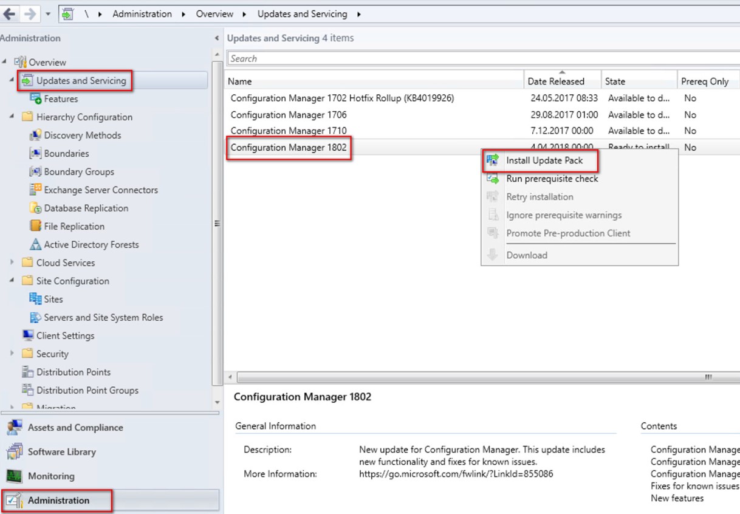740x514 pixels.
Task: Select the Site Configuration tree item
Action: [x=73, y=281]
